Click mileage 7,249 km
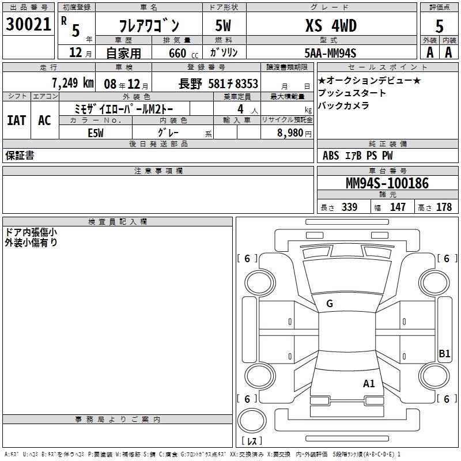 coord(73,83)
